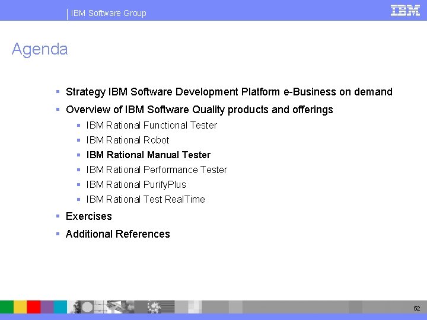This screenshot has height=320, width=427.
Task: Click the IBM logo in the header
Action: tap(405, 11)
